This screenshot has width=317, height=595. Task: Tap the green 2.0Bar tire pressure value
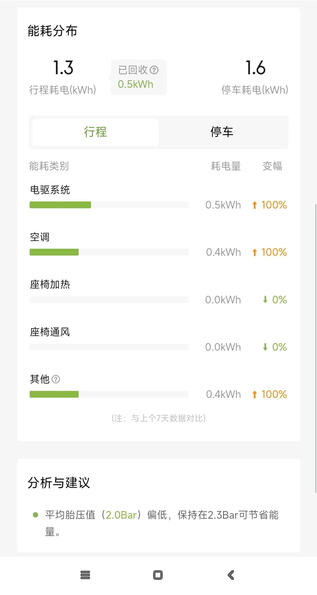(121, 515)
